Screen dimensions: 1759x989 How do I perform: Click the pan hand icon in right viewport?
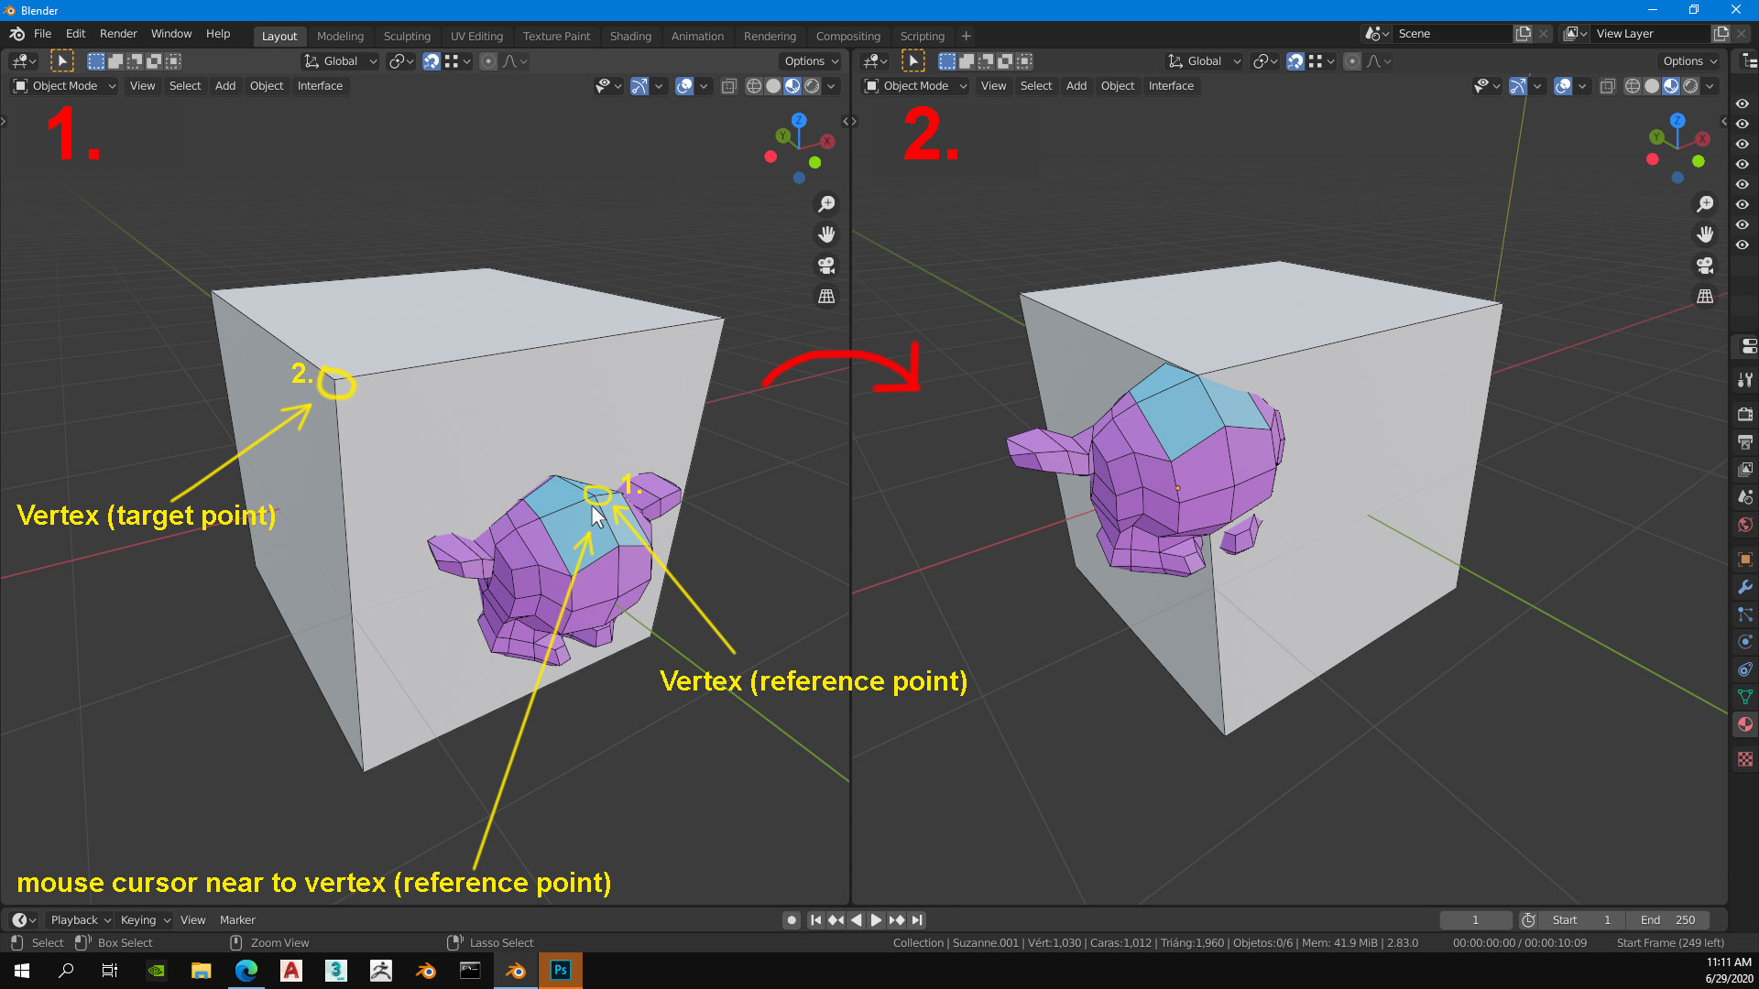pos(1705,234)
